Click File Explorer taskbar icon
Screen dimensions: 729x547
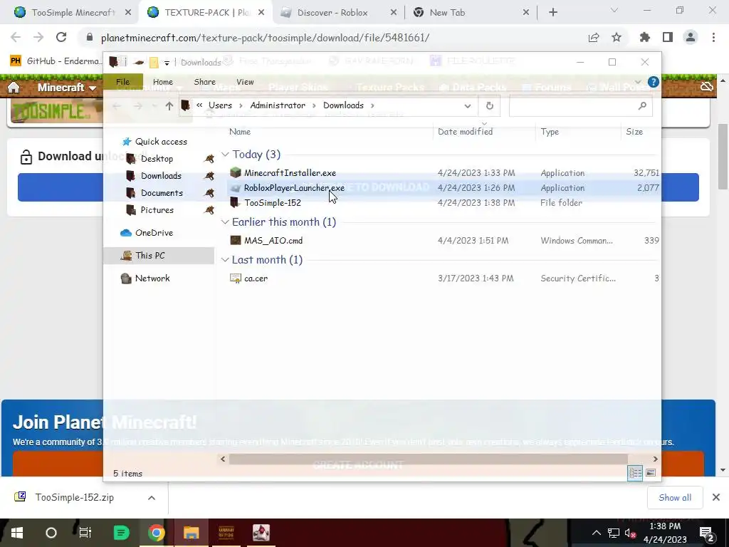191,533
